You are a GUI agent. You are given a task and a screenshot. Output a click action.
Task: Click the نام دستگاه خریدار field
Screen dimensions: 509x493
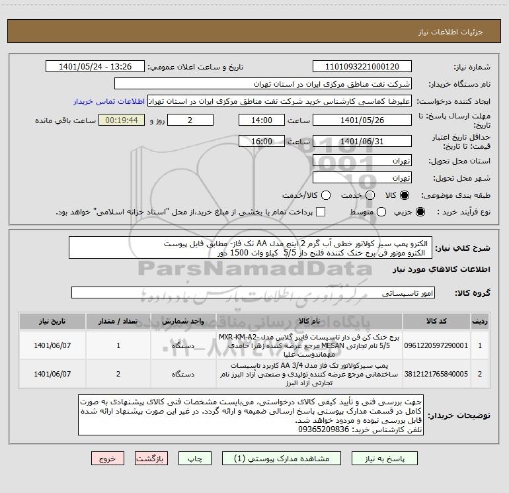[x=263, y=84]
